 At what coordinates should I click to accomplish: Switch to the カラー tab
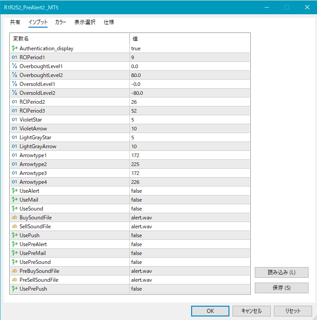point(61,22)
